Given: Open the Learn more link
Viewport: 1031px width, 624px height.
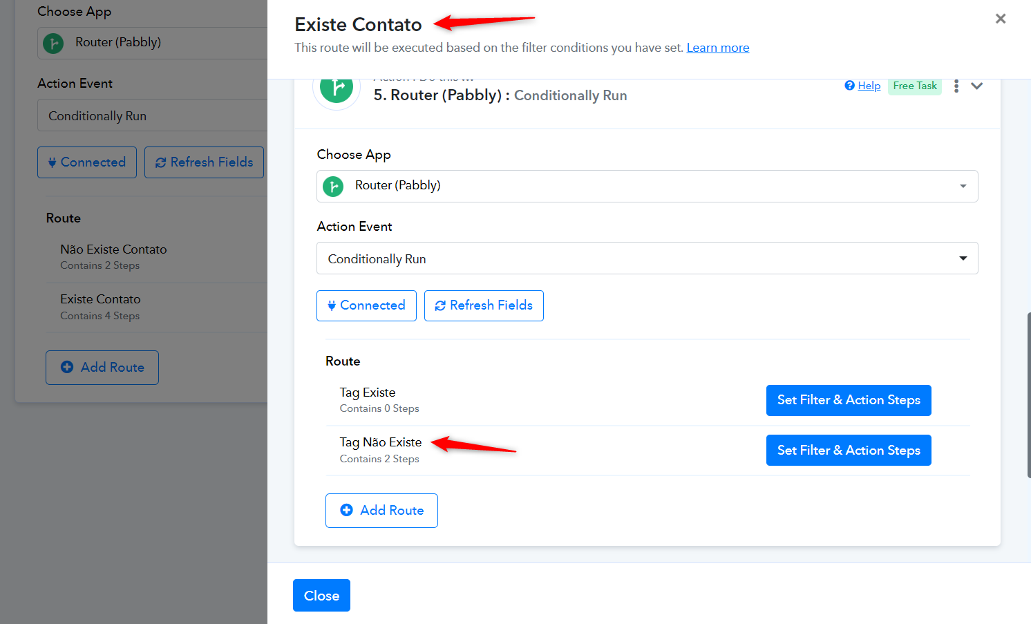Looking at the screenshot, I should click(717, 48).
